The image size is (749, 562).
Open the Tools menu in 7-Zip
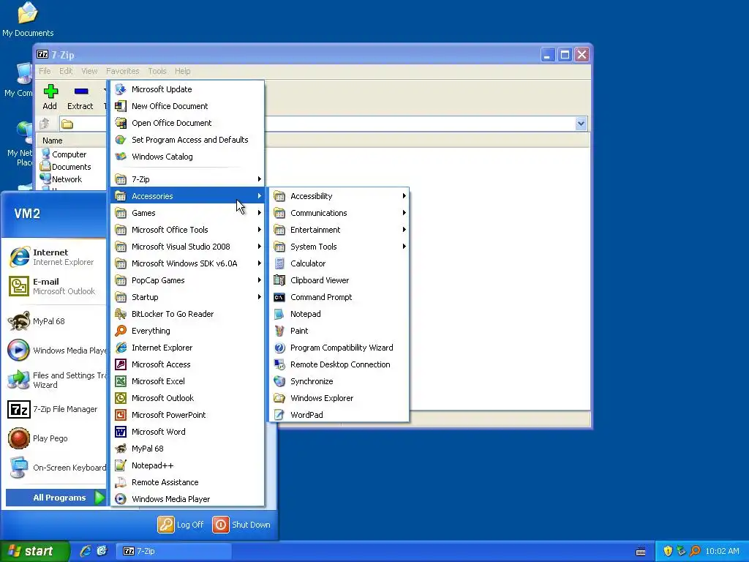tap(157, 71)
